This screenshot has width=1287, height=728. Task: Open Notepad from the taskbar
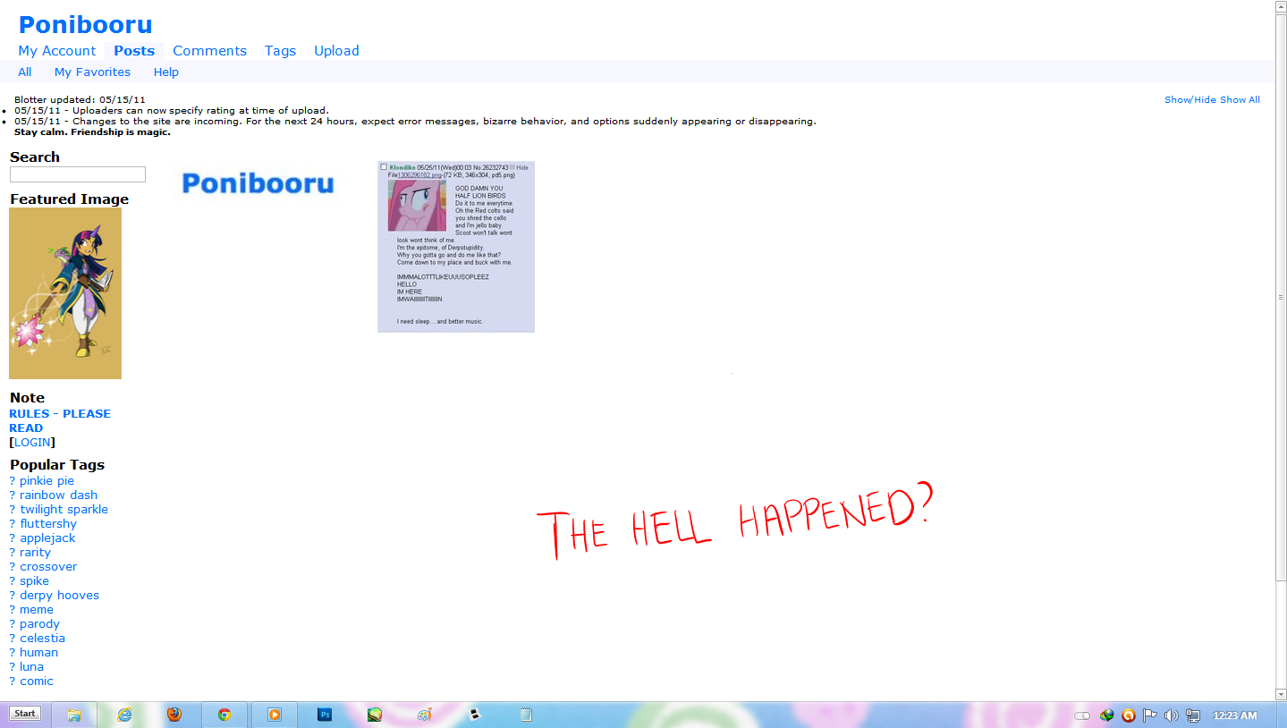525,715
